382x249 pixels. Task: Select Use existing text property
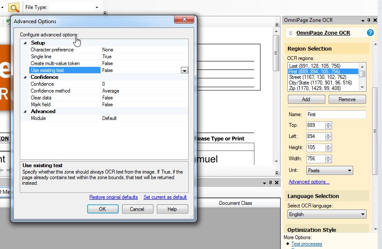point(109,70)
